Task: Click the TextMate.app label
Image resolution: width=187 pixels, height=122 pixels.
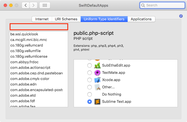Action: [114, 73]
